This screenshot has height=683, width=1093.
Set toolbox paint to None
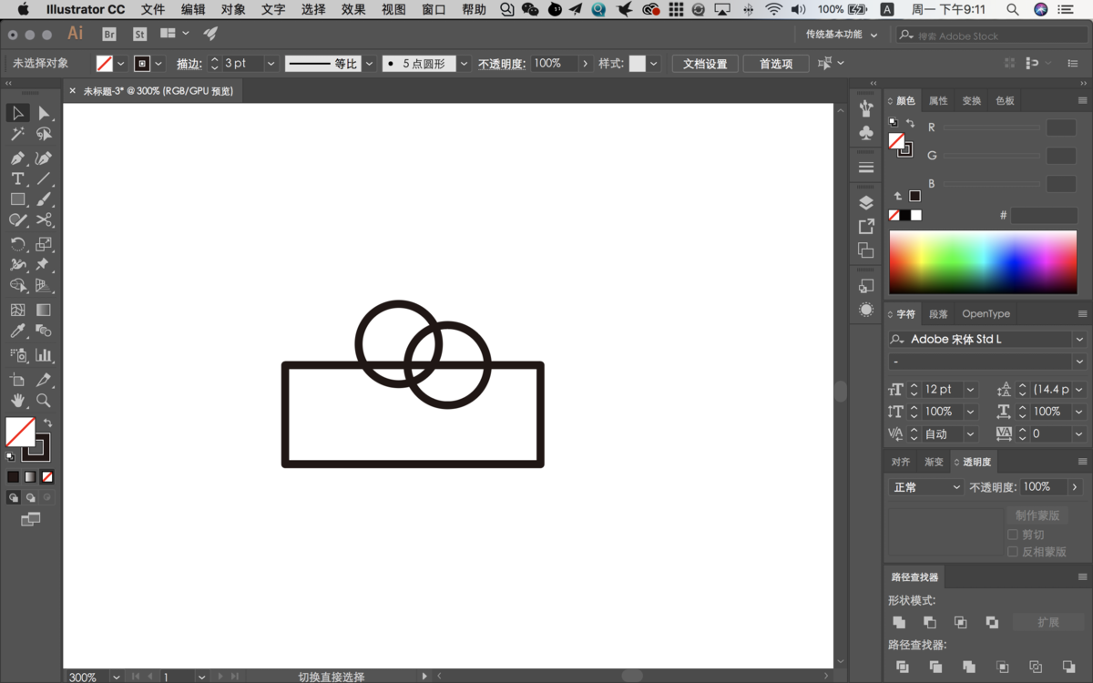coord(47,476)
